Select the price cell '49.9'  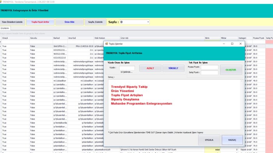coord(259,81)
